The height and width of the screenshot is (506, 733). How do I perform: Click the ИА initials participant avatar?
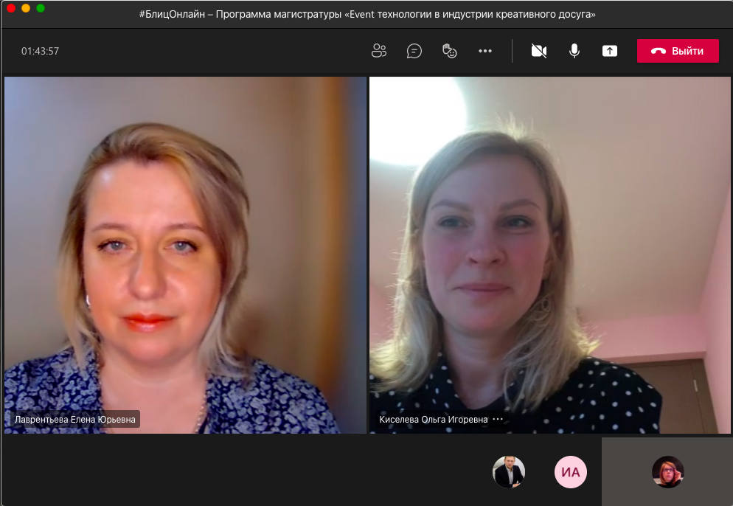[571, 472]
